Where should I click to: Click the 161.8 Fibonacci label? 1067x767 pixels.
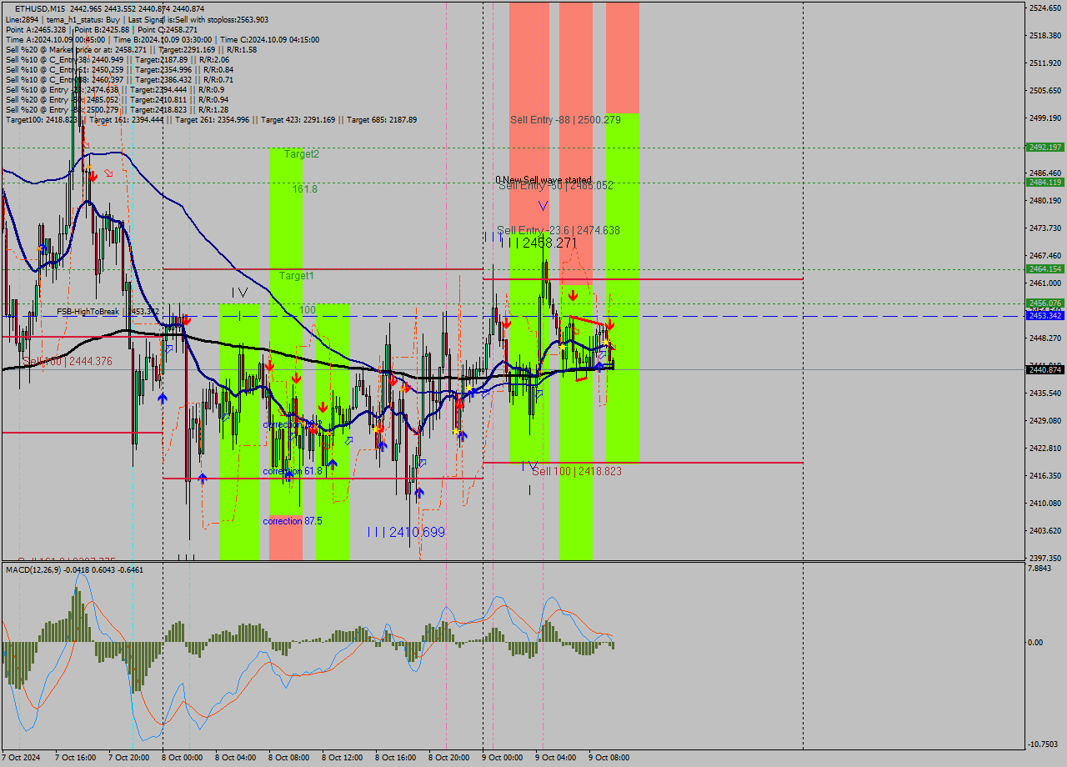304,189
